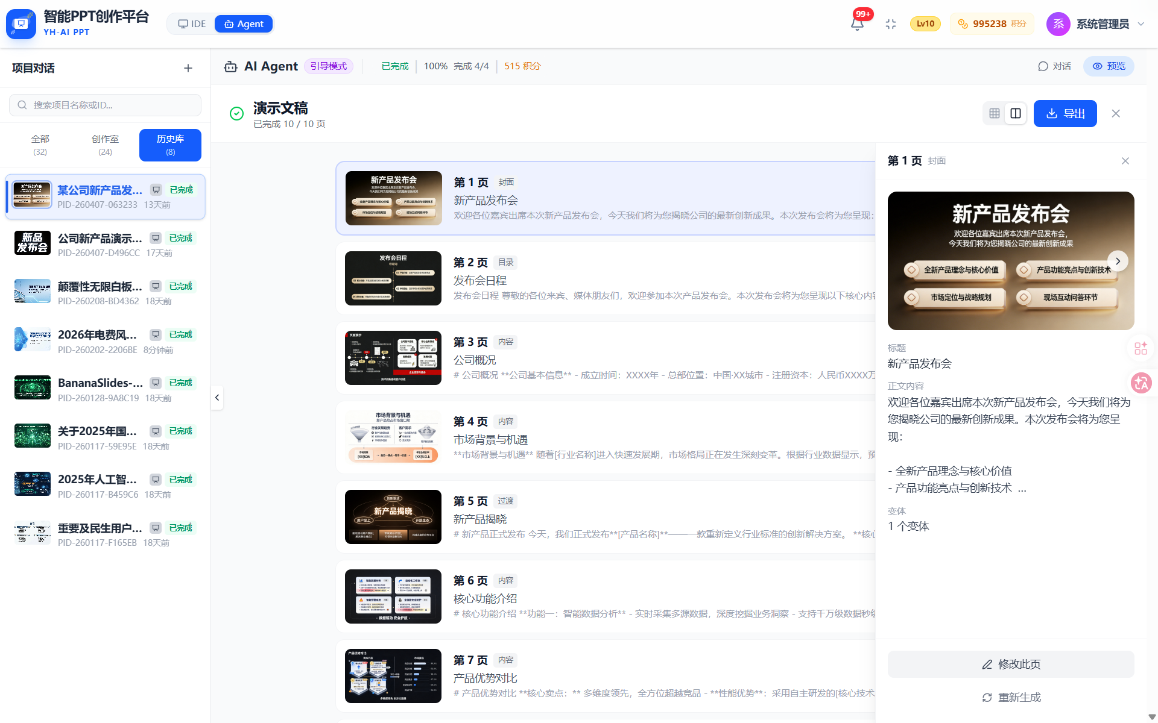Open the 对话 conversation view

click(1054, 66)
